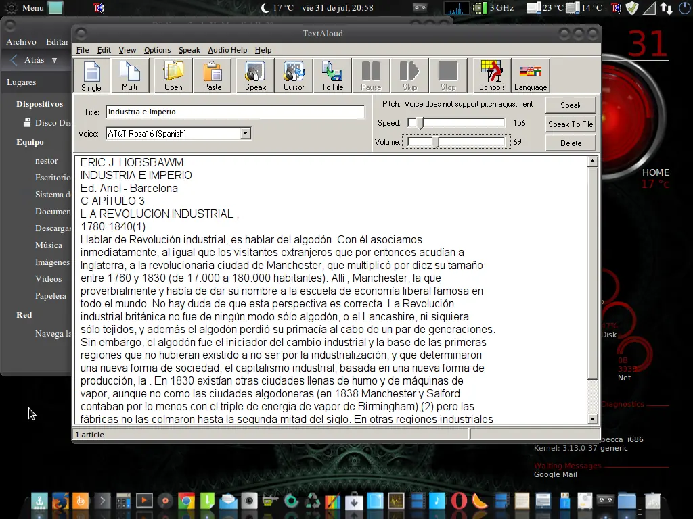The width and height of the screenshot is (693, 519).
Task: Click the vertical scrollbar thumb
Action: pyautogui.click(x=592, y=273)
